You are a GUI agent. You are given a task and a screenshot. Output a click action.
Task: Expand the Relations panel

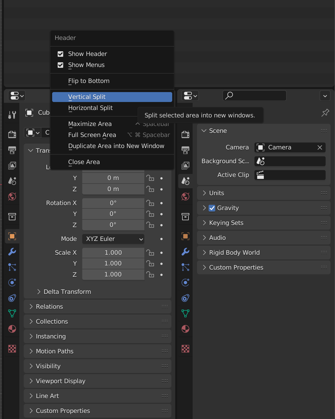coord(97,307)
